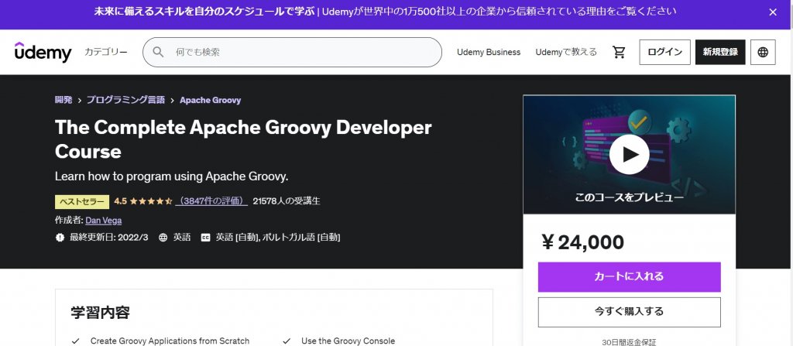This screenshot has height=346, width=793.
Task: Open instructor Dan Vega's profile
Action: pyautogui.click(x=103, y=221)
